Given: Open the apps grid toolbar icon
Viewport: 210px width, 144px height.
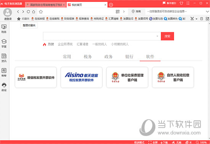Looking at the screenshot, I should click(x=207, y=19).
